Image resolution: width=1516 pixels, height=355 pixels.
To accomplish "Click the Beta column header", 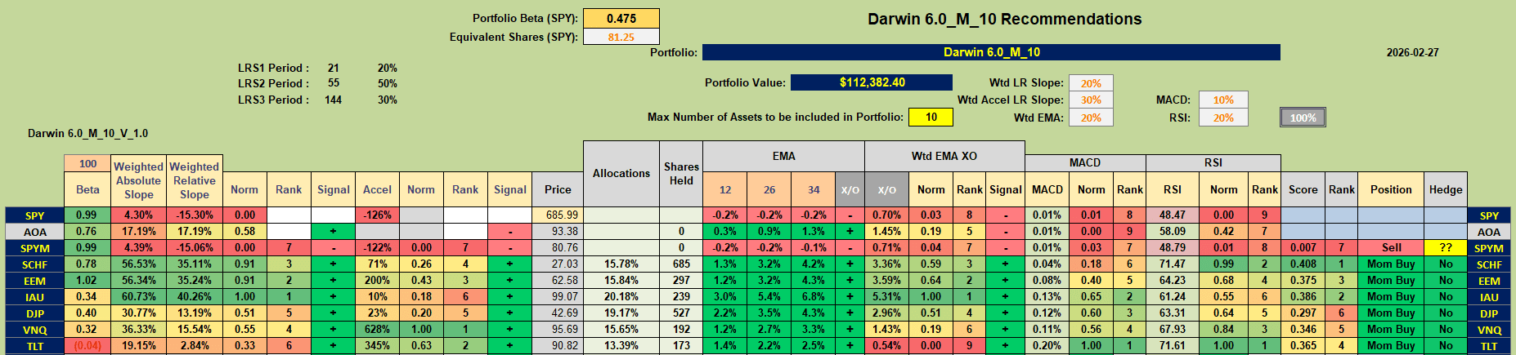I will (x=87, y=189).
